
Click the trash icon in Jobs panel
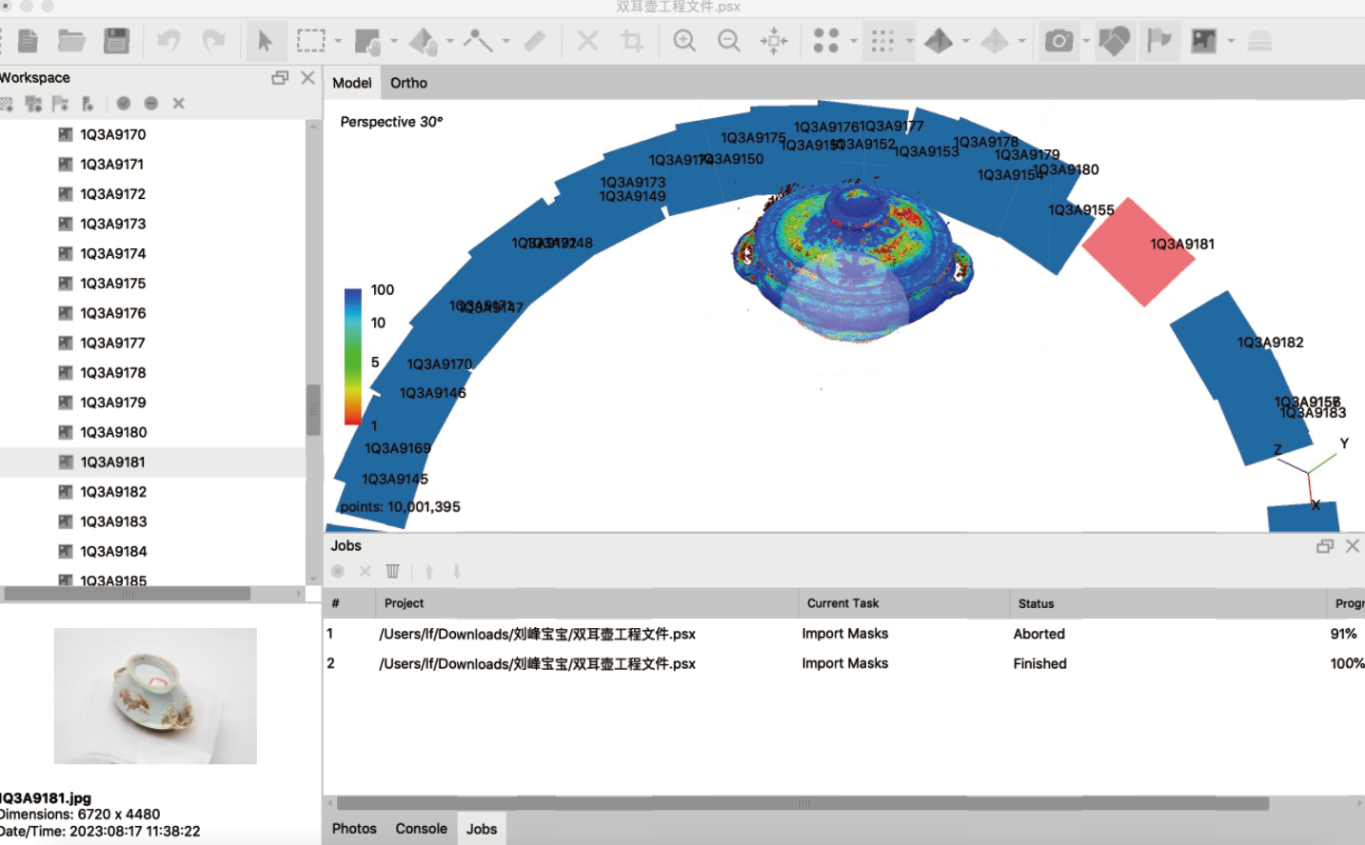coord(392,572)
